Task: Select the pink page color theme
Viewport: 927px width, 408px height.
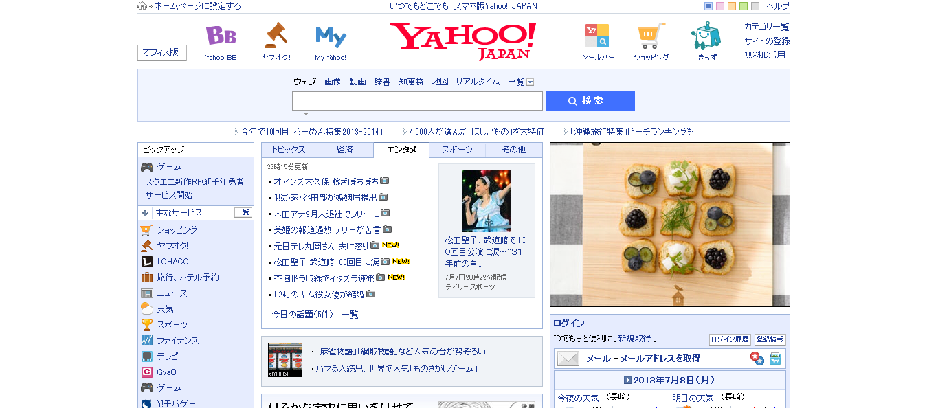Action: (720, 6)
